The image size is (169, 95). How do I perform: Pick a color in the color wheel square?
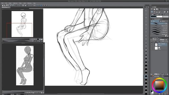(159, 85)
